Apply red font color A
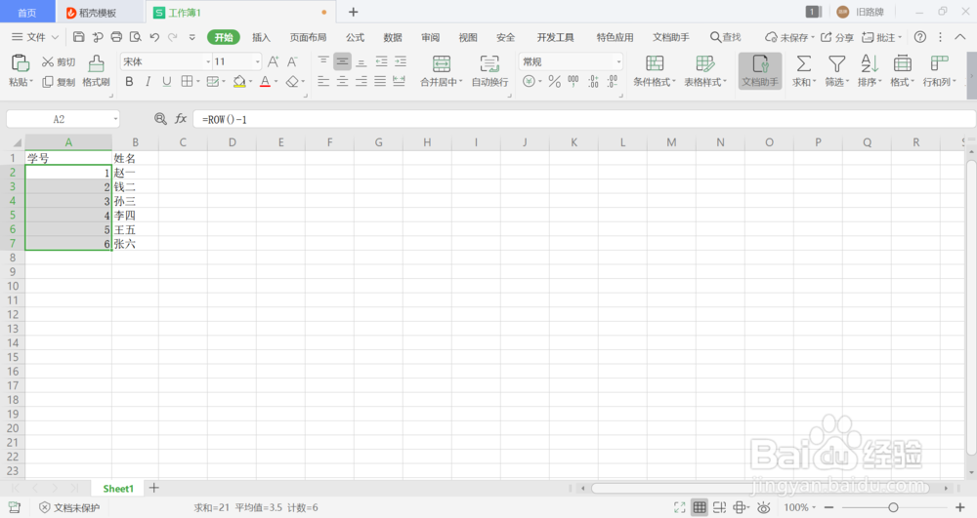The height and width of the screenshot is (518, 977). click(265, 82)
